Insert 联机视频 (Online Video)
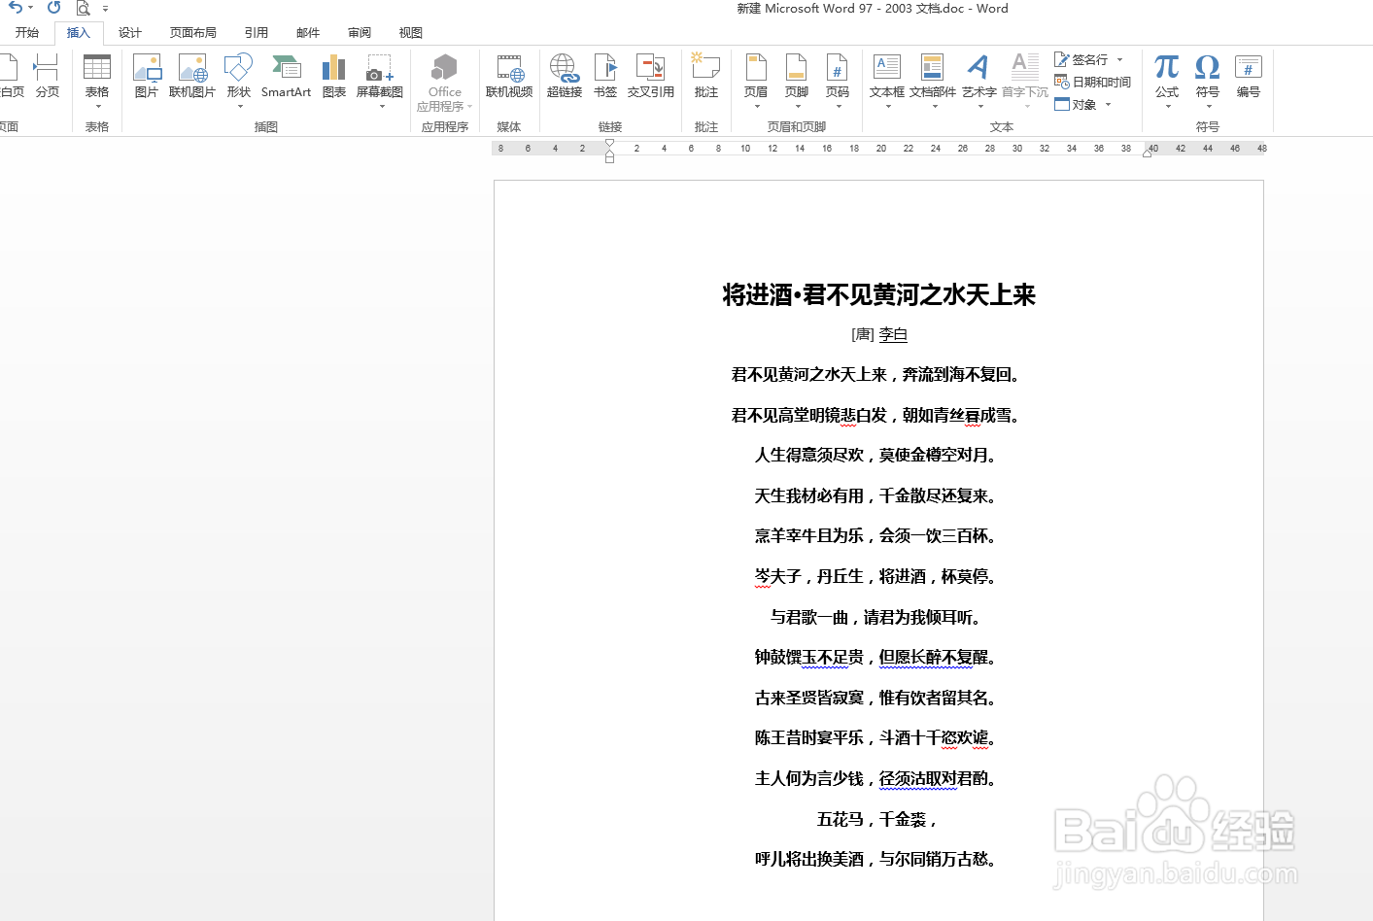This screenshot has width=1373, height=921. click(x=509, y=76)
